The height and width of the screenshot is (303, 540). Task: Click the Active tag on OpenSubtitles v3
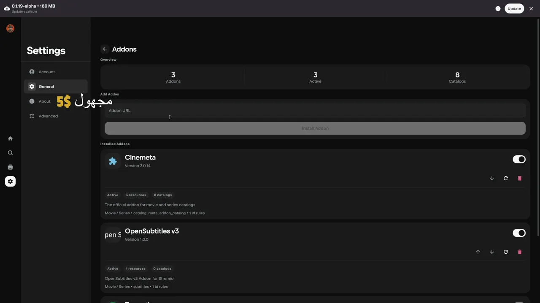click(113, 269)
